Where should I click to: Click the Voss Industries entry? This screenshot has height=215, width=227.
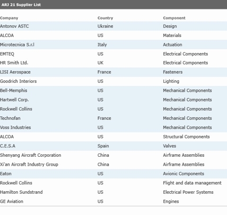[16, 127]
